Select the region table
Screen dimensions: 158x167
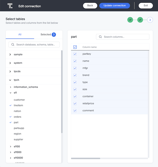pos(17,134)
